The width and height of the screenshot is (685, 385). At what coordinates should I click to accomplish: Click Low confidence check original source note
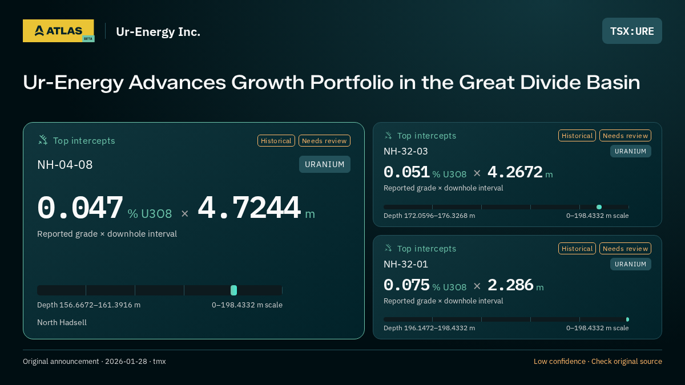tap(598, 362)
